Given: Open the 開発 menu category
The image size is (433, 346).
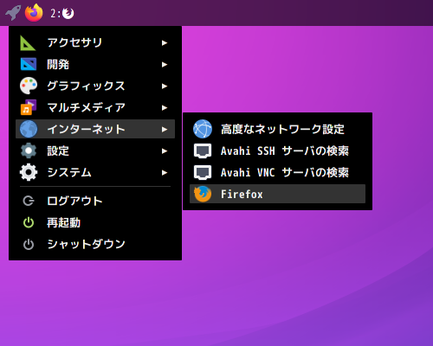Looking at the screenshot, I should [95, 64].
